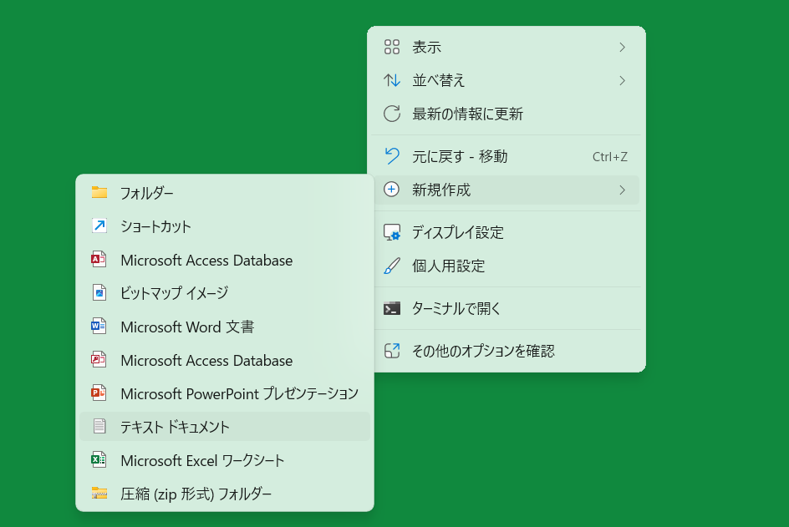This screenshot has height=527, width=789.
Task: Expand the 並べ替え submenu arrow
Action: [x=622, y=81]
